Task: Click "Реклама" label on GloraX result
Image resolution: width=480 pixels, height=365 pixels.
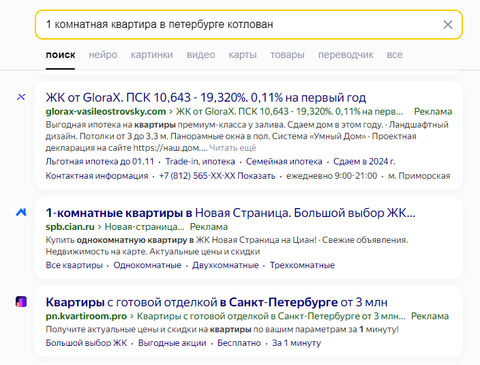Action: pyautogui.click(x=433, y=111)
